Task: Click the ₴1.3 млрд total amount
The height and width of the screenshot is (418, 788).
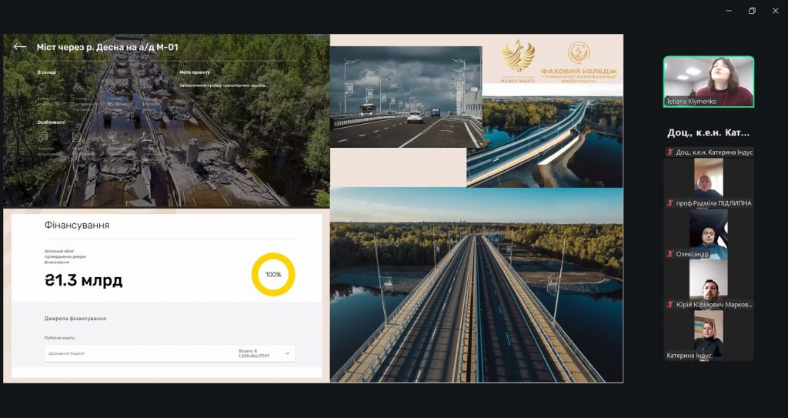Action: [x=83, y=280]
